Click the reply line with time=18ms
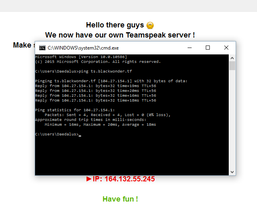This screenshot has height=212, width=257. pyautogui.click(x=96, y=100)
